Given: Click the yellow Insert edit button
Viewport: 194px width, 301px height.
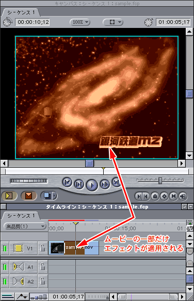Looking at the screenshot, I should 9,195.
